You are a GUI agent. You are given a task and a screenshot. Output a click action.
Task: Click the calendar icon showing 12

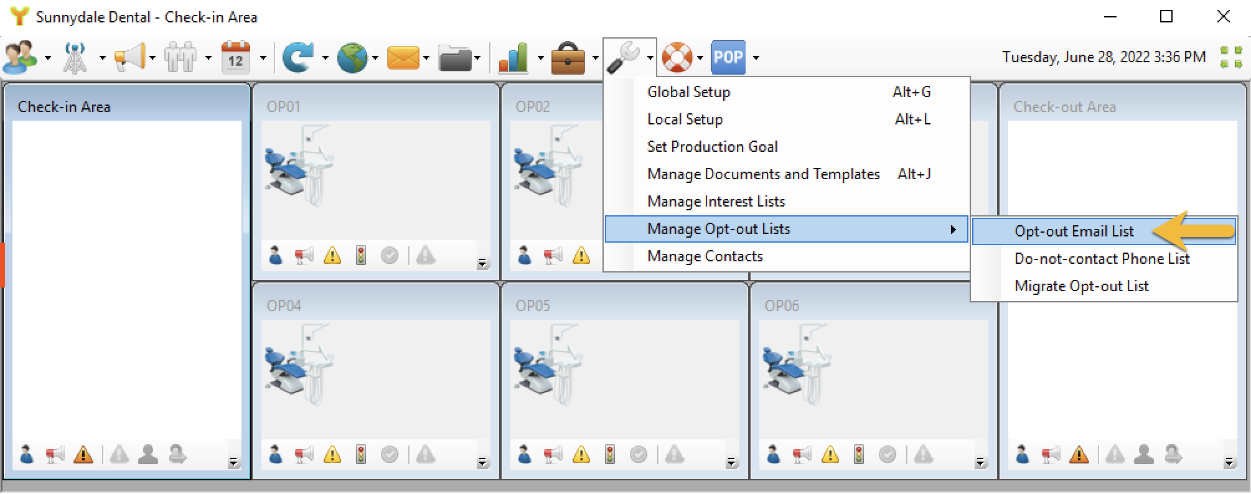[236, 57]
